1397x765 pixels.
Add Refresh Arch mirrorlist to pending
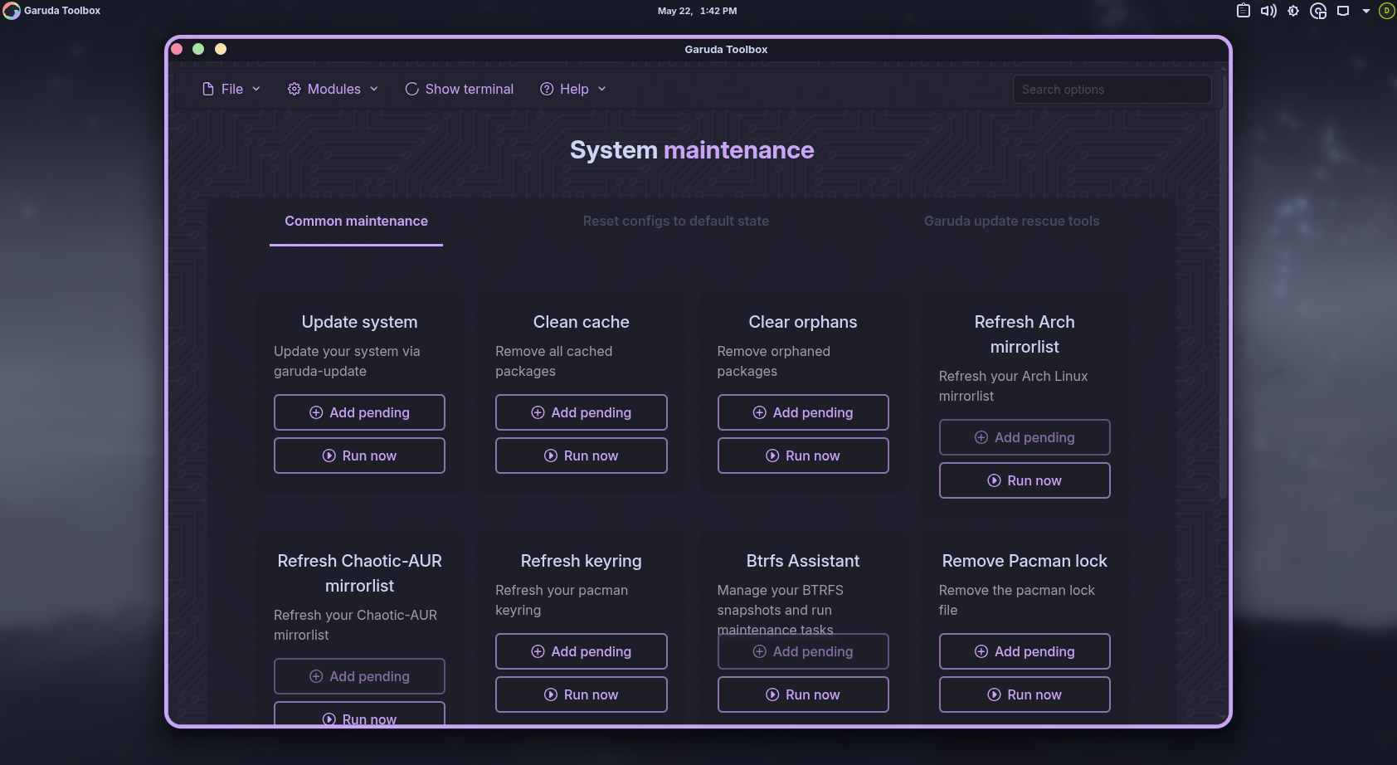[1025, 437]
